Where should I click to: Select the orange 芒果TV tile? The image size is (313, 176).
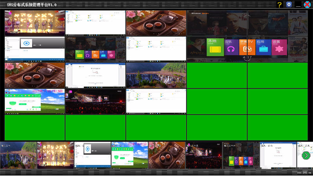pos(247,48)
